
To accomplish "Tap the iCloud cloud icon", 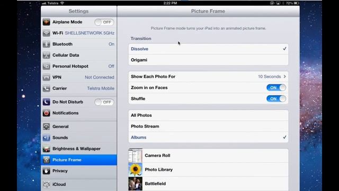I will [46, 184].
